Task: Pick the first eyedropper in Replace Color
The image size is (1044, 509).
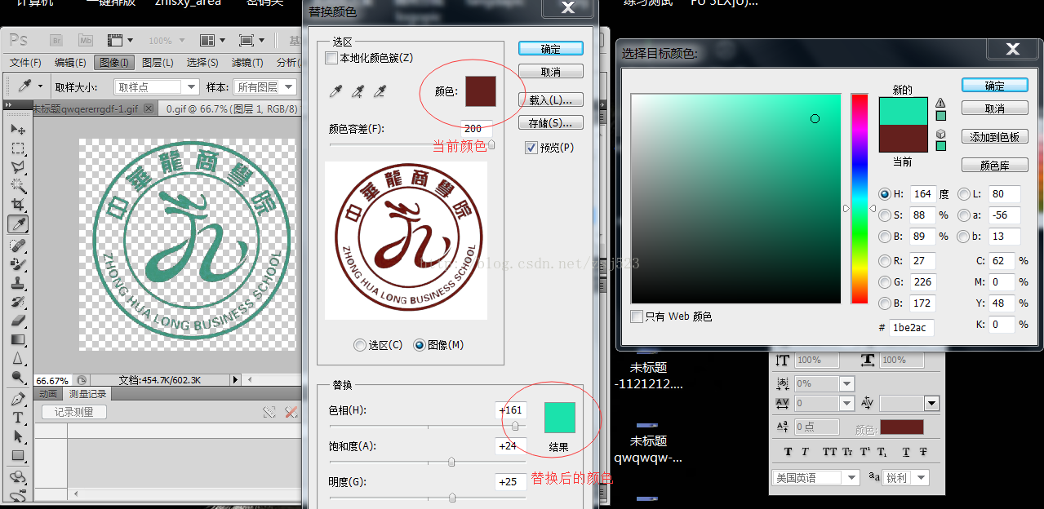Action: tap(335, 92)
